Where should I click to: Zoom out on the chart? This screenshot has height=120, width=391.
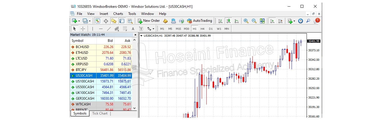pos(254,21)
